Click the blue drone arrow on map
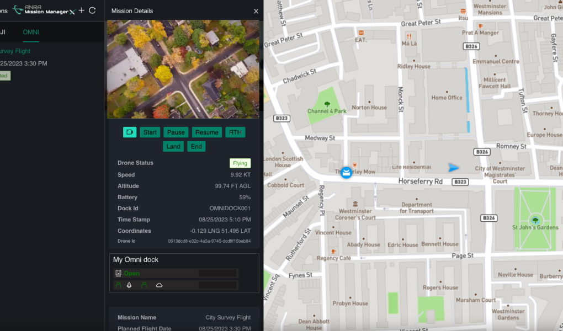Viewport: 563px width, 331px height. coord(454,168)
